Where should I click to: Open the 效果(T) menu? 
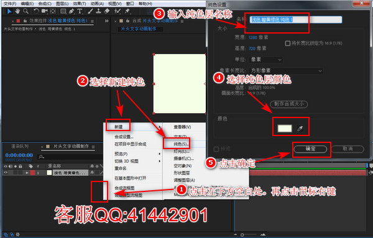click(80, 4)
